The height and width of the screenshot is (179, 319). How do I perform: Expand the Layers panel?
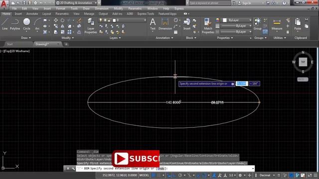115,38
